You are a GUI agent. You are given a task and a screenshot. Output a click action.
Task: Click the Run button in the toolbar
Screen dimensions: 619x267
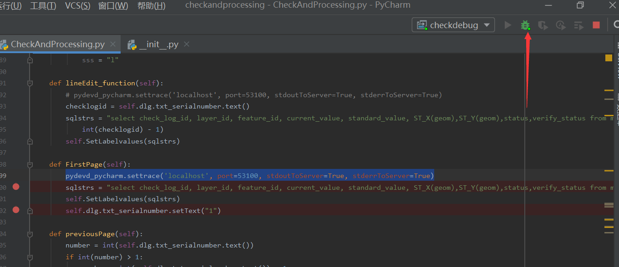click(507, 25)
